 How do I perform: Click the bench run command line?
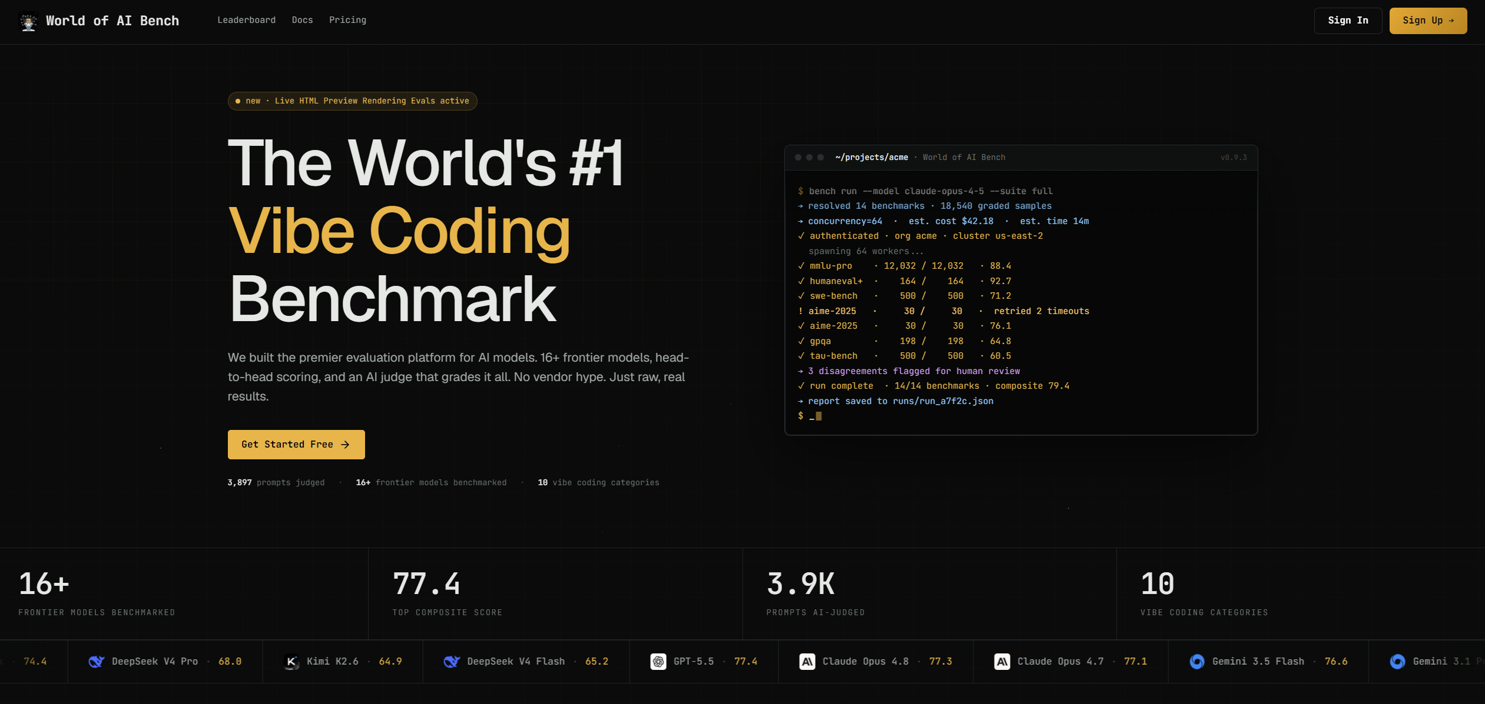pyautogui.click(x=925, y=191)
